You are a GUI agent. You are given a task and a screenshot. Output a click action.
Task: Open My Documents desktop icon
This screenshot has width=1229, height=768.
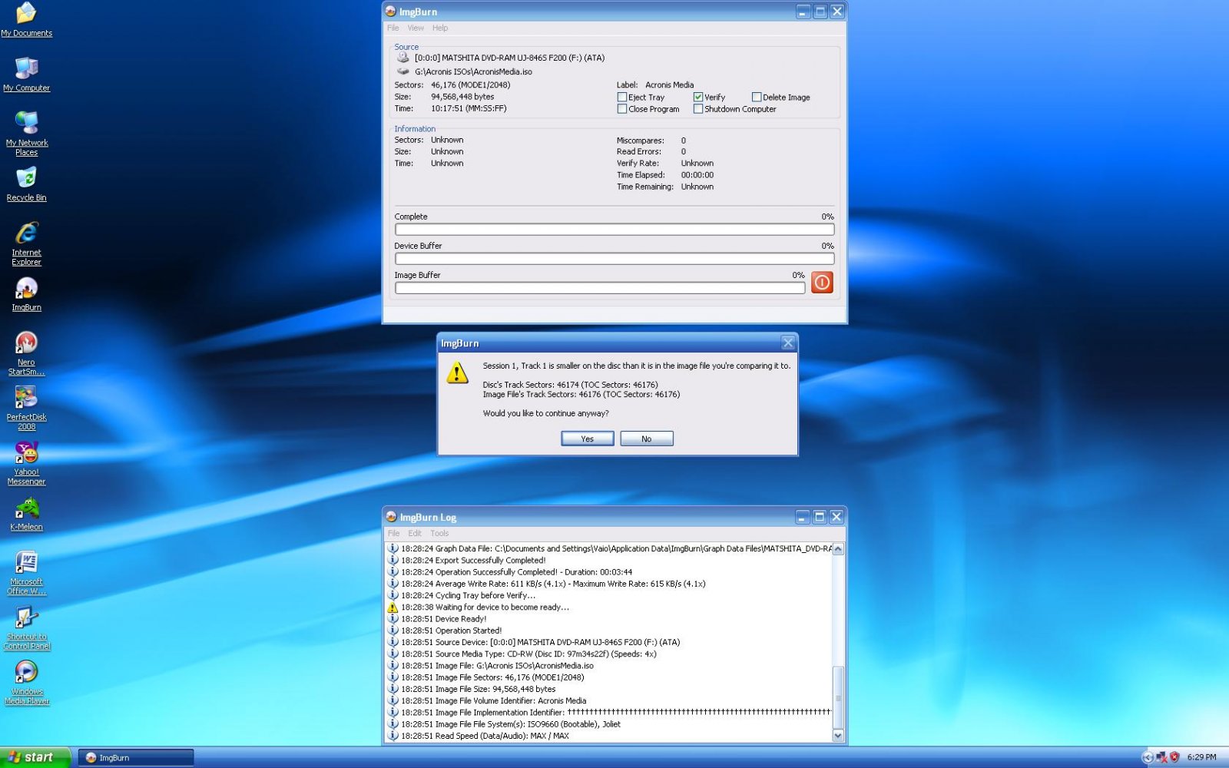tap(26, 20)
